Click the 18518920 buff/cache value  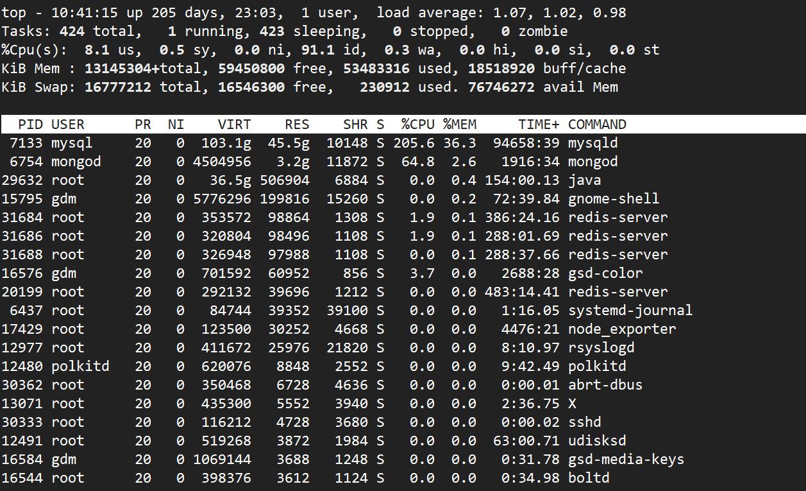502,69
